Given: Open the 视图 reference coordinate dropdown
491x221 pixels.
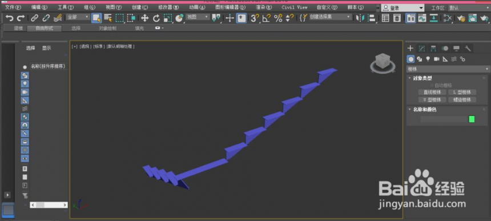Looking at the screenshot, I should (x=198, y=17).
